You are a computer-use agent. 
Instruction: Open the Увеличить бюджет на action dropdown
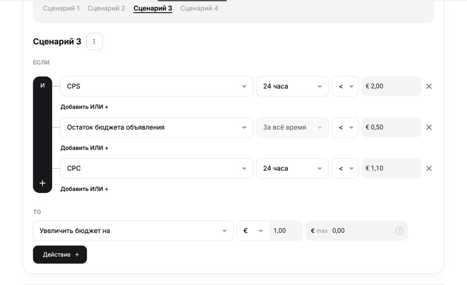(x=133, y=231)
